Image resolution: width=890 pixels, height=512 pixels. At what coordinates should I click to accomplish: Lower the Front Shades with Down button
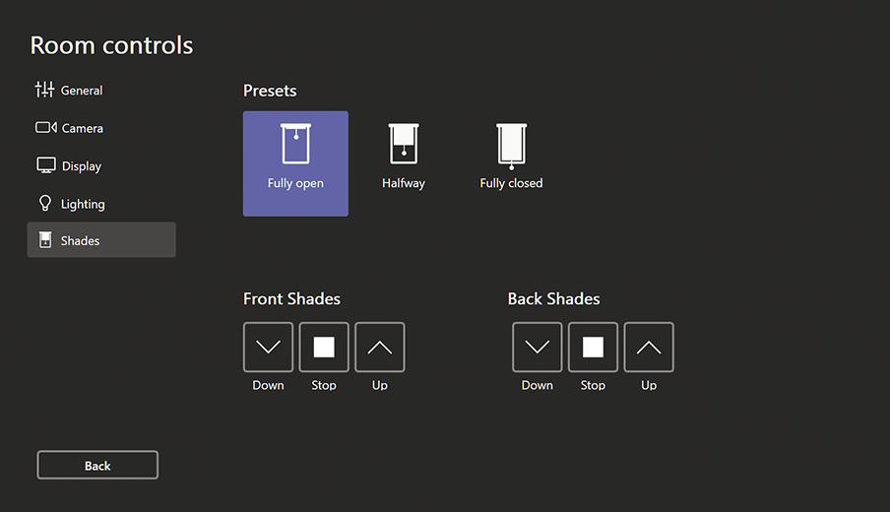coord(269,348)
